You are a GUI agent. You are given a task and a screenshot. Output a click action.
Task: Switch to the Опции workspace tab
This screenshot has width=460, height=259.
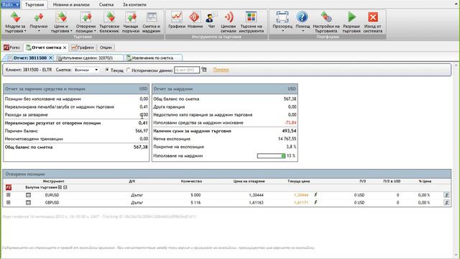tap(106, 47)
